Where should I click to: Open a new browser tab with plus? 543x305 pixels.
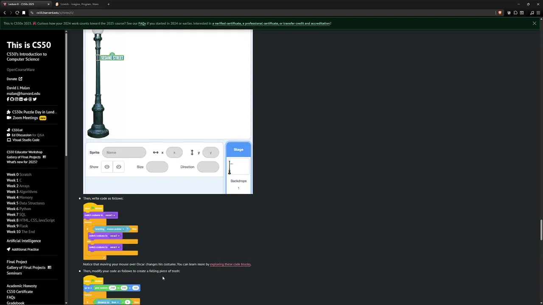[x=109, y=4]
